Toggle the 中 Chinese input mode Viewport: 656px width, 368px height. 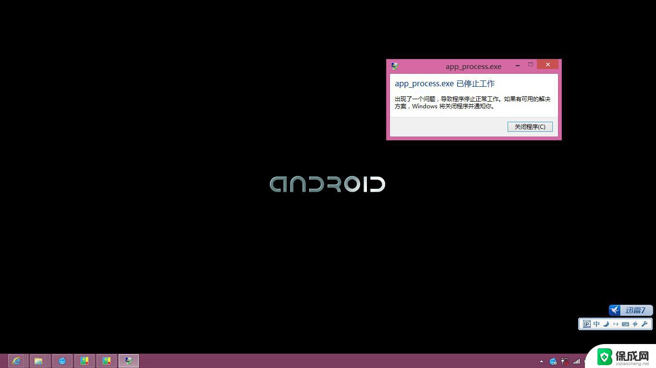click(x=596, y=324)
